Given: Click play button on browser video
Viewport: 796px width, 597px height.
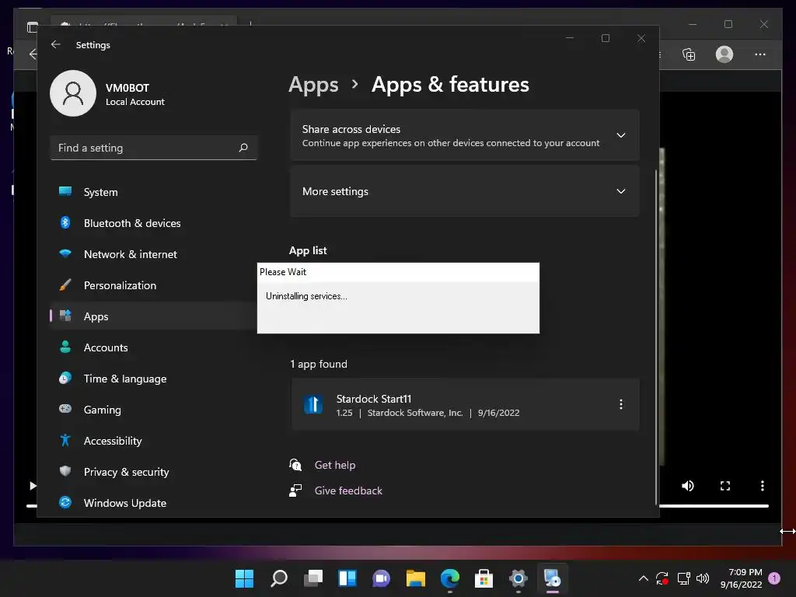Looking at the screenshot, I should click(33, 486).
